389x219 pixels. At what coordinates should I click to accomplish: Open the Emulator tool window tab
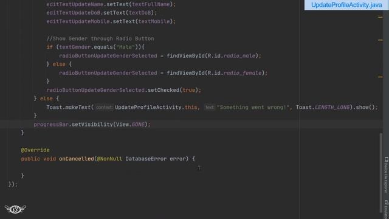tap(386, 209)
